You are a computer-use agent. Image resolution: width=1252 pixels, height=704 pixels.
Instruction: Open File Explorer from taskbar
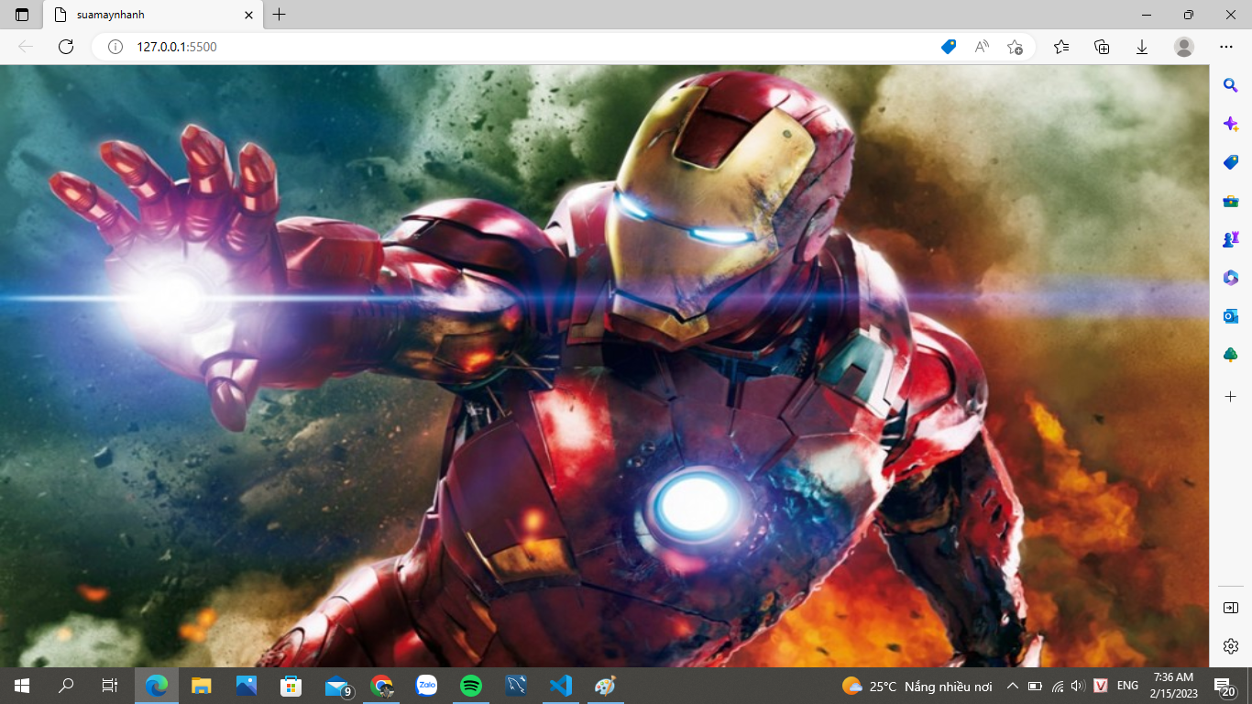pos(202,686)
